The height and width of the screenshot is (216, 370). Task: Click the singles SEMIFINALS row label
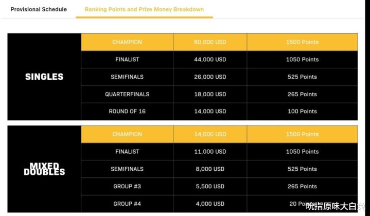127,77
